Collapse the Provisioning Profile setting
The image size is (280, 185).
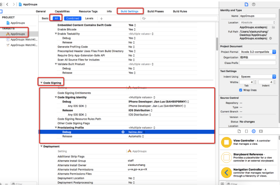[56, 128]
